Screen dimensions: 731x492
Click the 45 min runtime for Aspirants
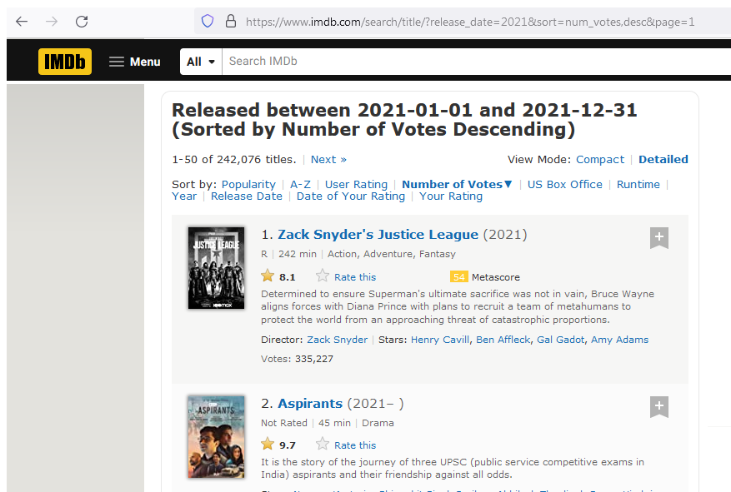[x=334, y=423]
